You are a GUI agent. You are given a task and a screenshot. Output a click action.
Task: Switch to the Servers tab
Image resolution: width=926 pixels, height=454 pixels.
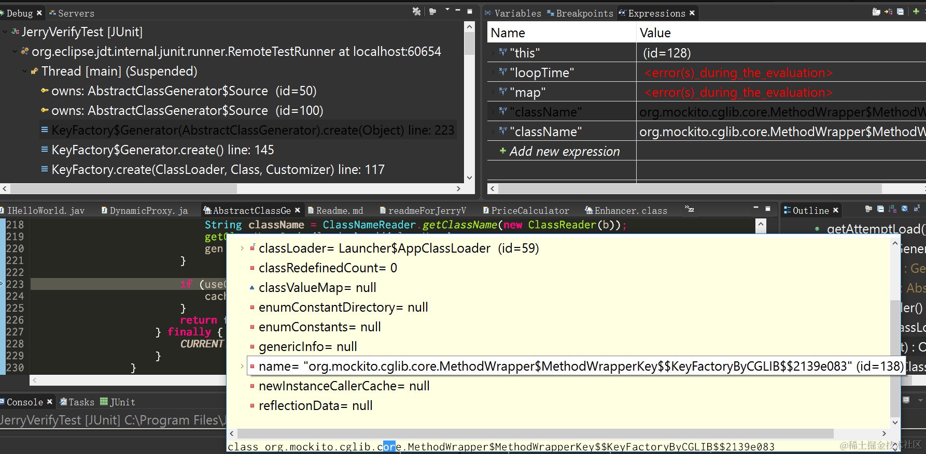click(72, 13)
